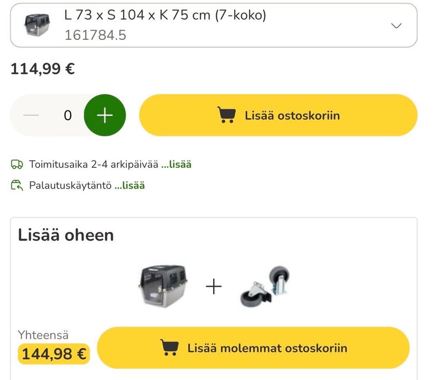Open "...lisää" link beside Palautuskäytäntö

130,185
